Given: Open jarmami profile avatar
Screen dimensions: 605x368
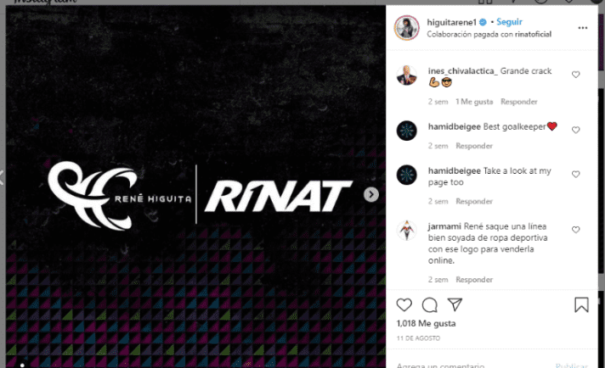Looking at the screenshot, I should (407, 230).
